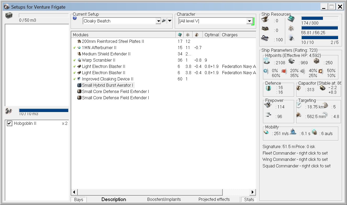The width and height of the screenshot is (347, 205).
Task: Switch to the Bays tab
Action: point(79,200)
